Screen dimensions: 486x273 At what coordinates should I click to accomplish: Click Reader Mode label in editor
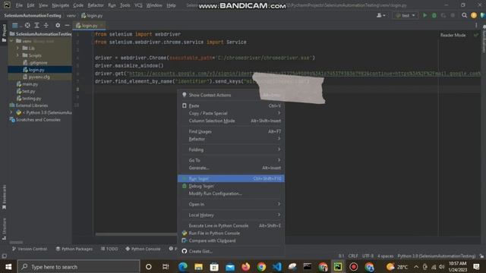(453, 35)
